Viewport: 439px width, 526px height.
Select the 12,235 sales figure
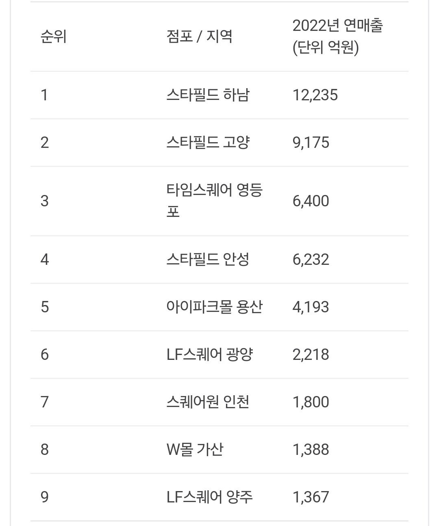click(315, 95)
